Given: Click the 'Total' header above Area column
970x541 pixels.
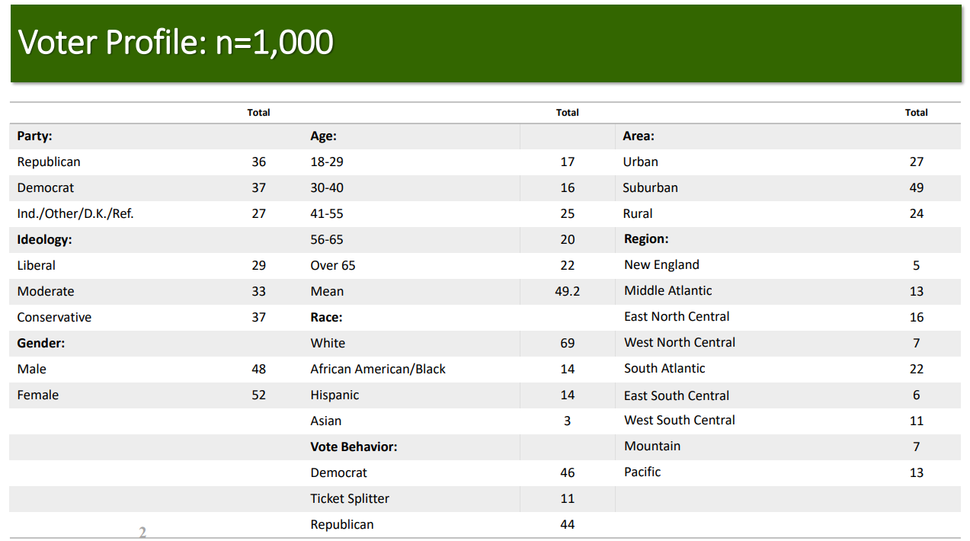Looking at the screenshot, I should 917,113.
